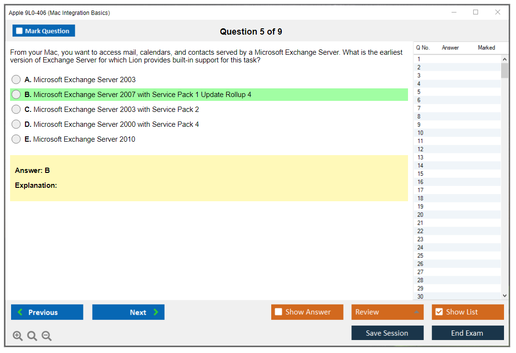Uncheck the Show List checkbox

pos(439,312)
